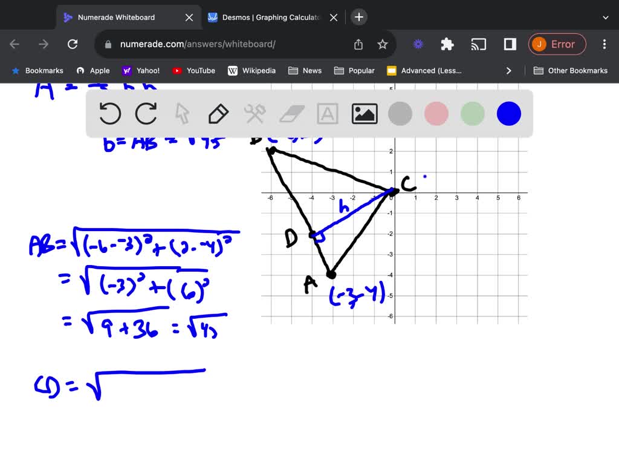The image size is (619, 449).
Task: Select the Eraser tool
Action: coord(291,113)
